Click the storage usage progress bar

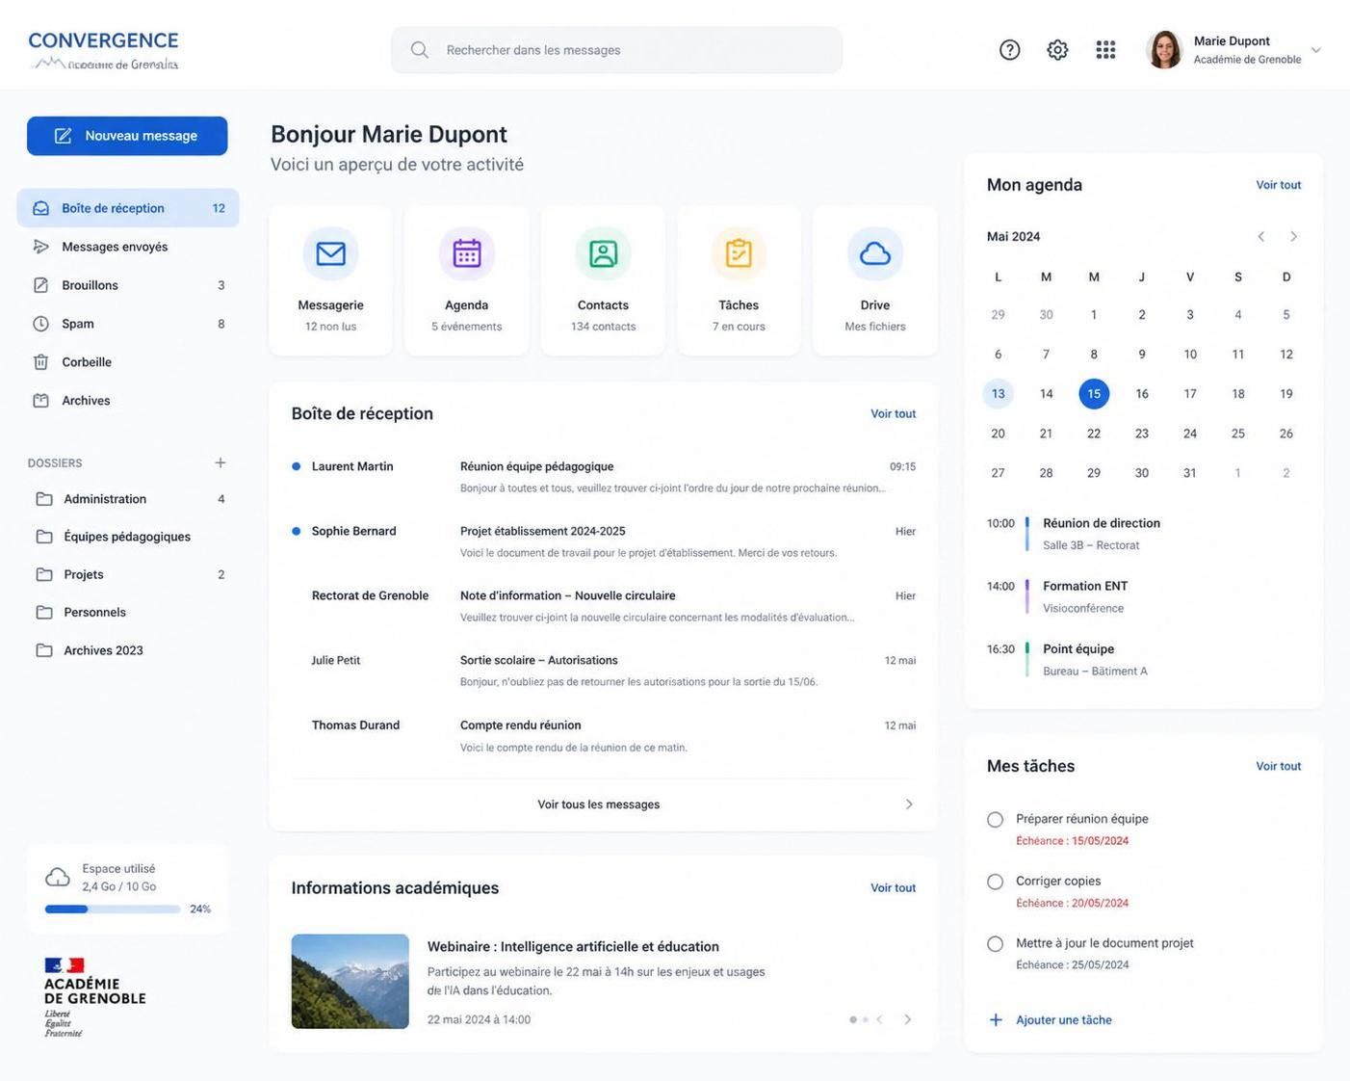pyautogui.click(x=112, y=909)
